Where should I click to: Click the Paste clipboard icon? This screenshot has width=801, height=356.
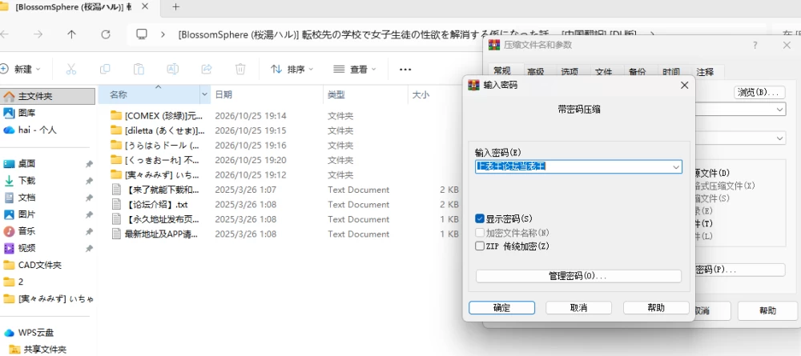click(x=139, y=70)
